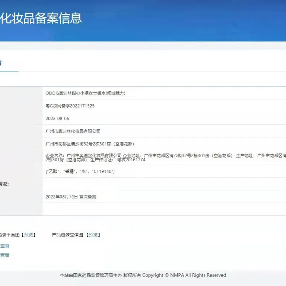Select 2022年08月12日 首次备案 entry
The width and height of the screenshot is (286, 286).
point(71,197)
